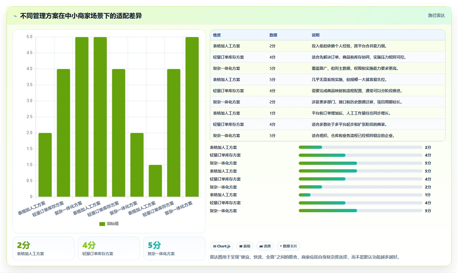Screen dimensions: 458x273
Task: Click the progress bar for 表格加人工方案 2分
Action: click(x=360, y=147)
